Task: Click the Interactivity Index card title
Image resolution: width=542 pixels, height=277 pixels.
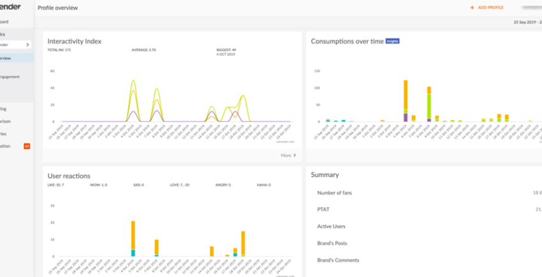Action: point(75,41)
